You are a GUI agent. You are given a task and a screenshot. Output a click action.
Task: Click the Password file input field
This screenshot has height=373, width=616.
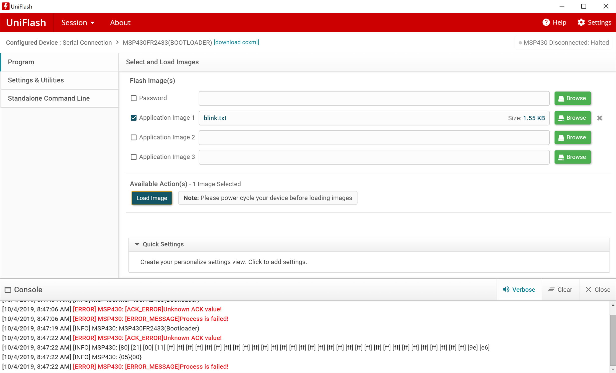pos(374,98)
